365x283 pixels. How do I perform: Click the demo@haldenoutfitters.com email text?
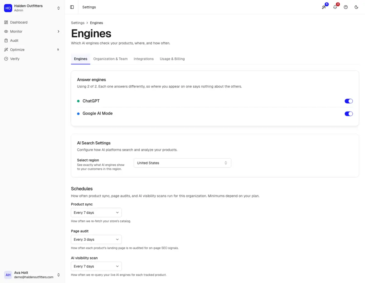(x=34, y=277)
